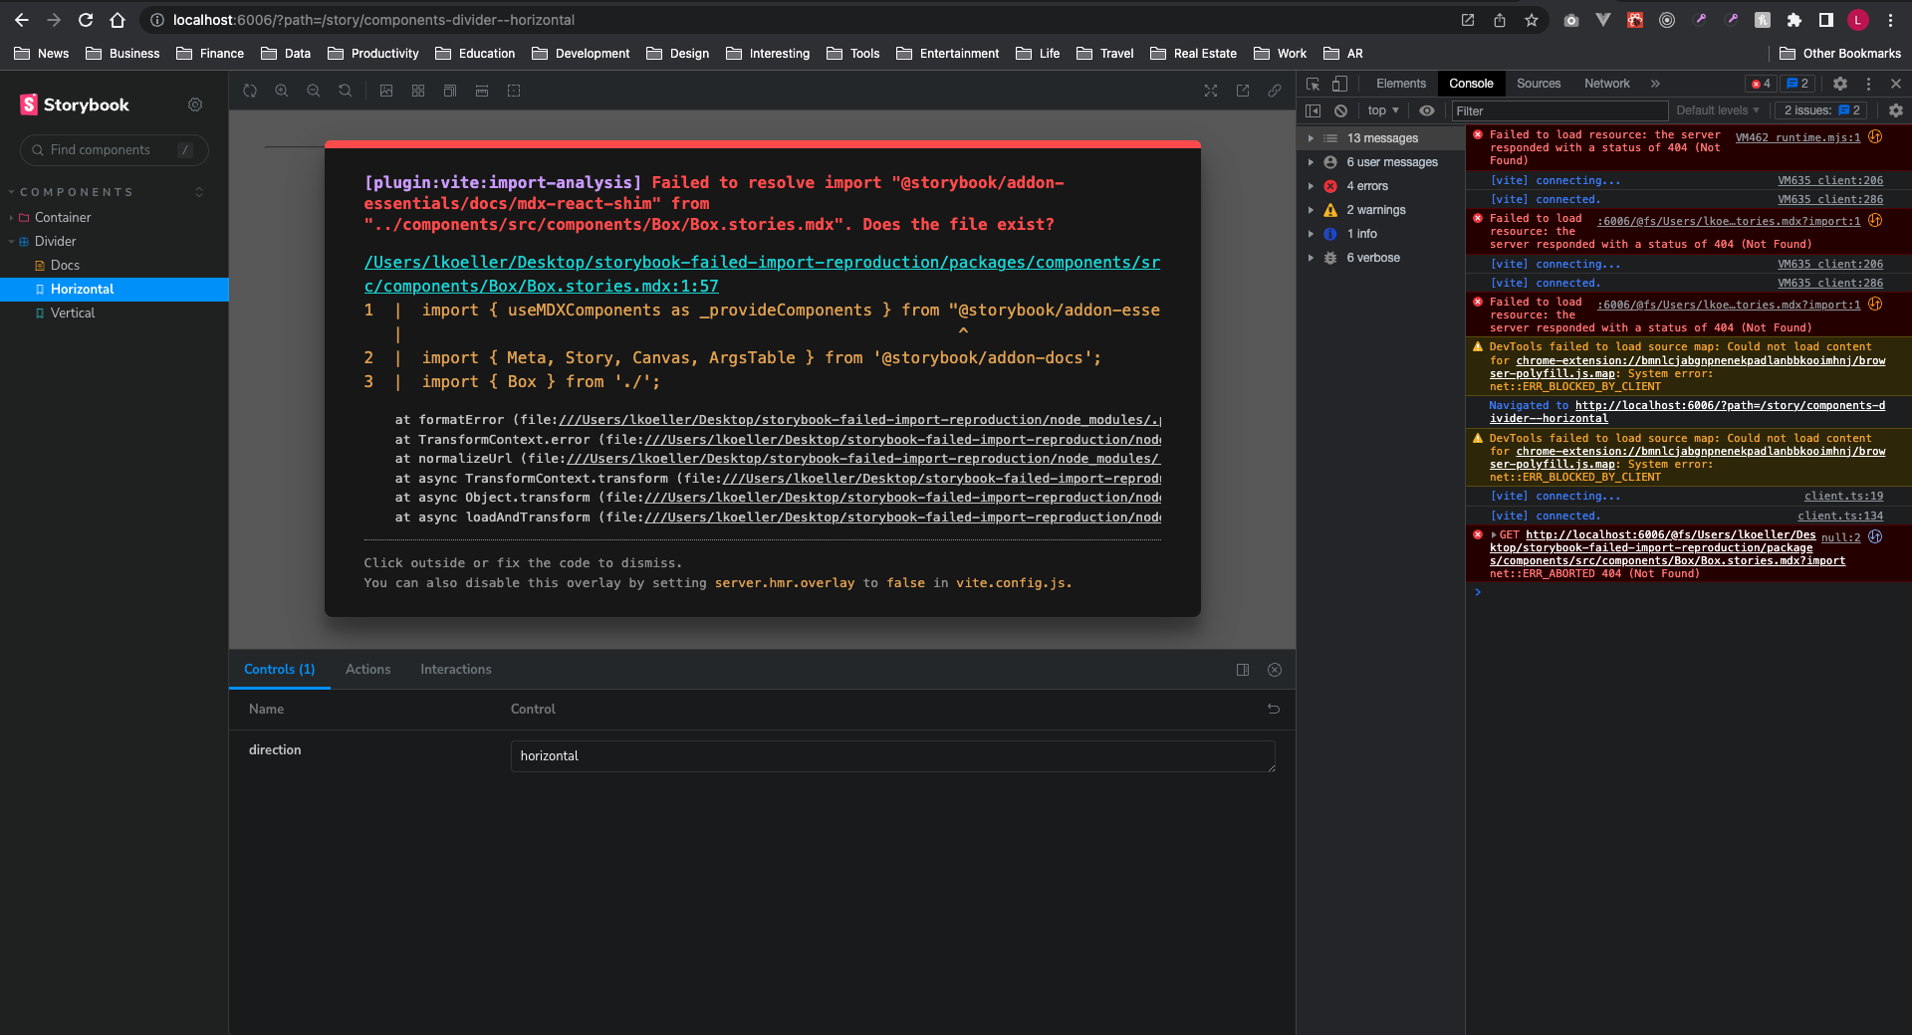1912x1035 pixels.
Task: Select the Controls (1) tab
Action: (x=280, y=670)
